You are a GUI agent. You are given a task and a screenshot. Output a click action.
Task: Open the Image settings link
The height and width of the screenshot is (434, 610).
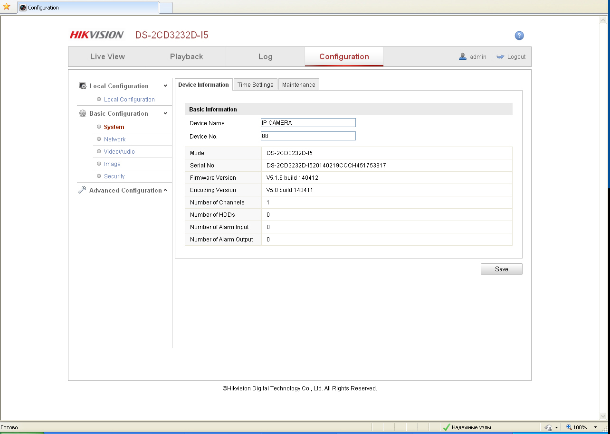click(x=112, y=164)
